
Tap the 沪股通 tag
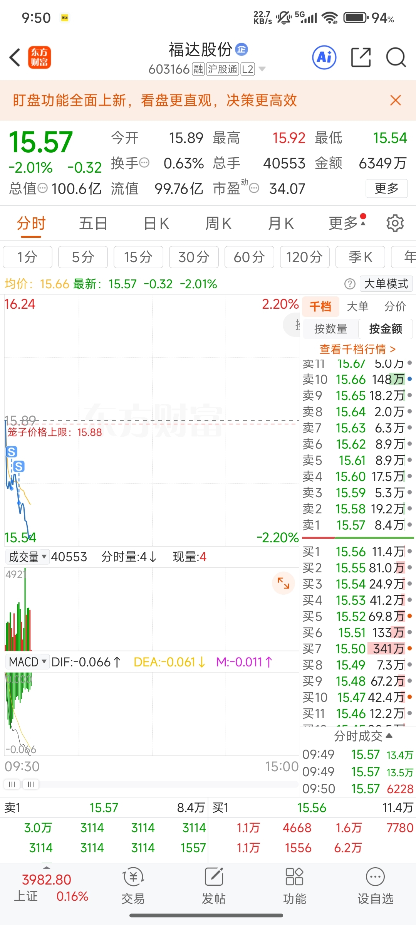223,69
